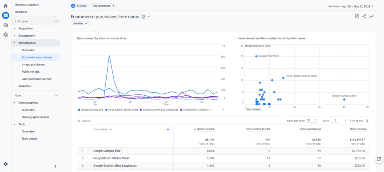The height and width of the screenshot is (172, 384).
Task: Open Publisher ads report
Action: pyautogui.click(x=30, y=71)
